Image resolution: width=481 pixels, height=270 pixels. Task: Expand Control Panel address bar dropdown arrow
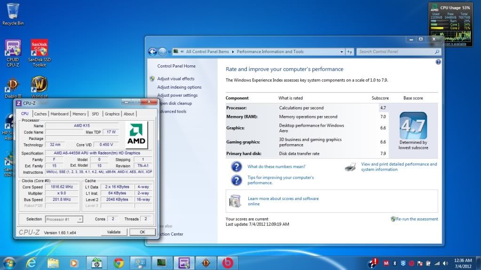click(342, 52)
